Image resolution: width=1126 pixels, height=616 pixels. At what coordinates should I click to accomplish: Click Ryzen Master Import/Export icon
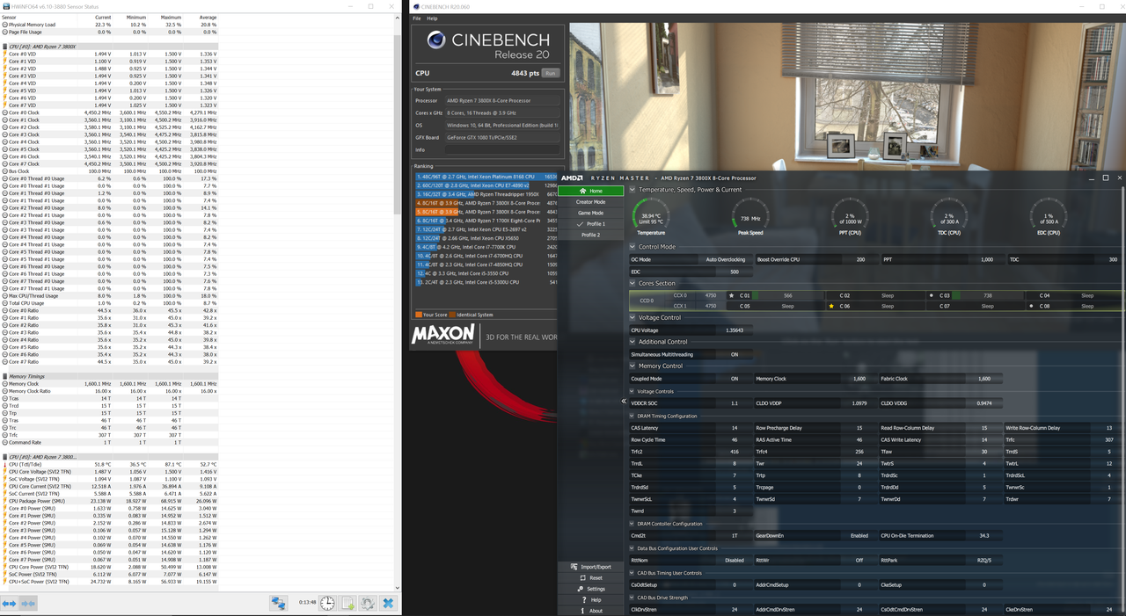click(x=574, y=567)
